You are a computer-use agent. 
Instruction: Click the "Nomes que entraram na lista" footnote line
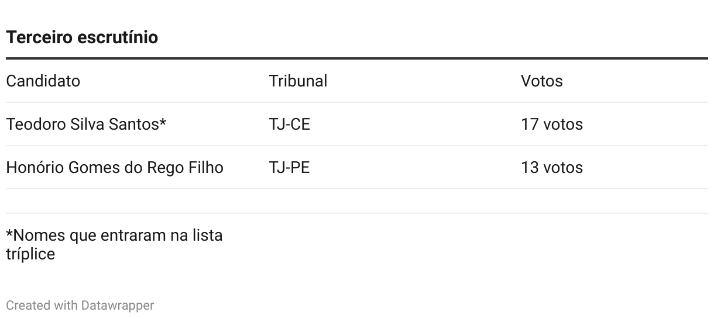(x=114, y=235)
